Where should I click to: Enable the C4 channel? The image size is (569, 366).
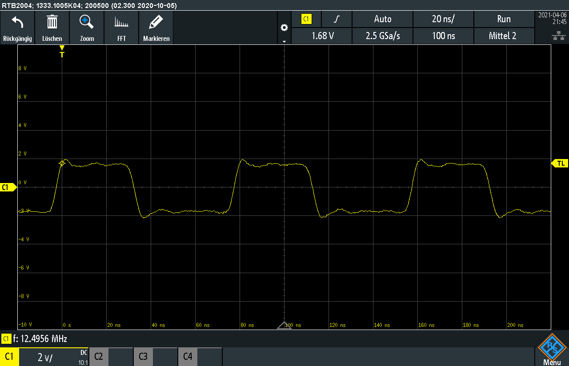[188, 357]
